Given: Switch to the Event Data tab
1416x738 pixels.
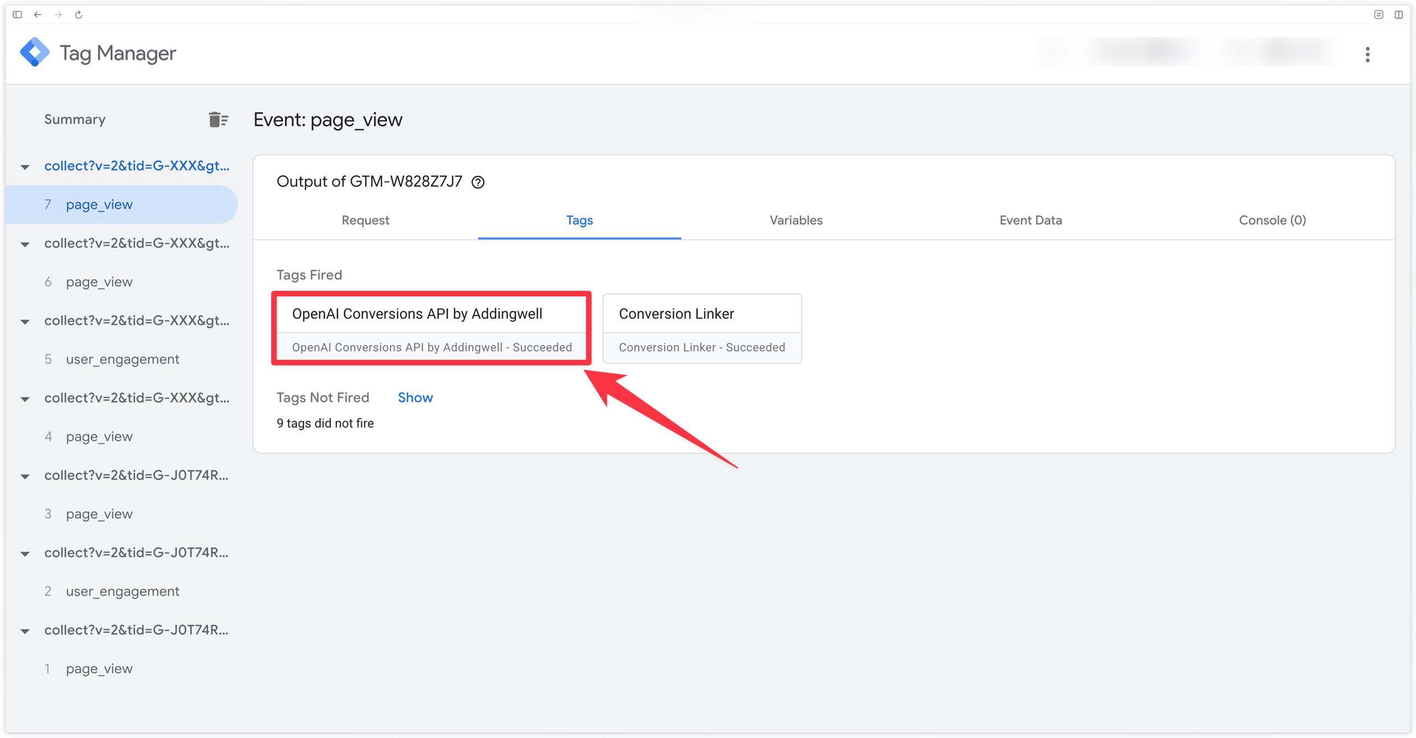Looking at the screenshot, I should pos(1030,220).
